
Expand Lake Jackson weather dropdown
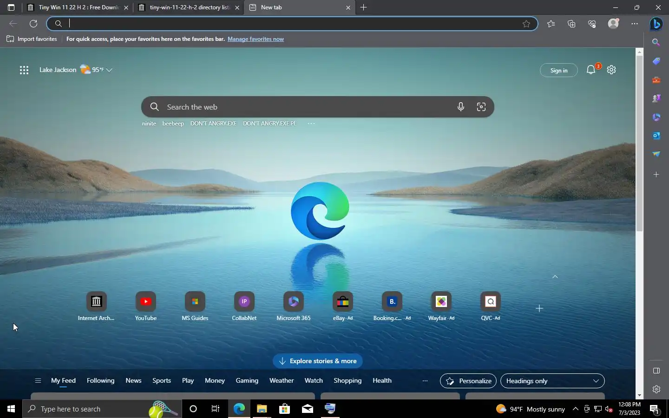(109, 70)
